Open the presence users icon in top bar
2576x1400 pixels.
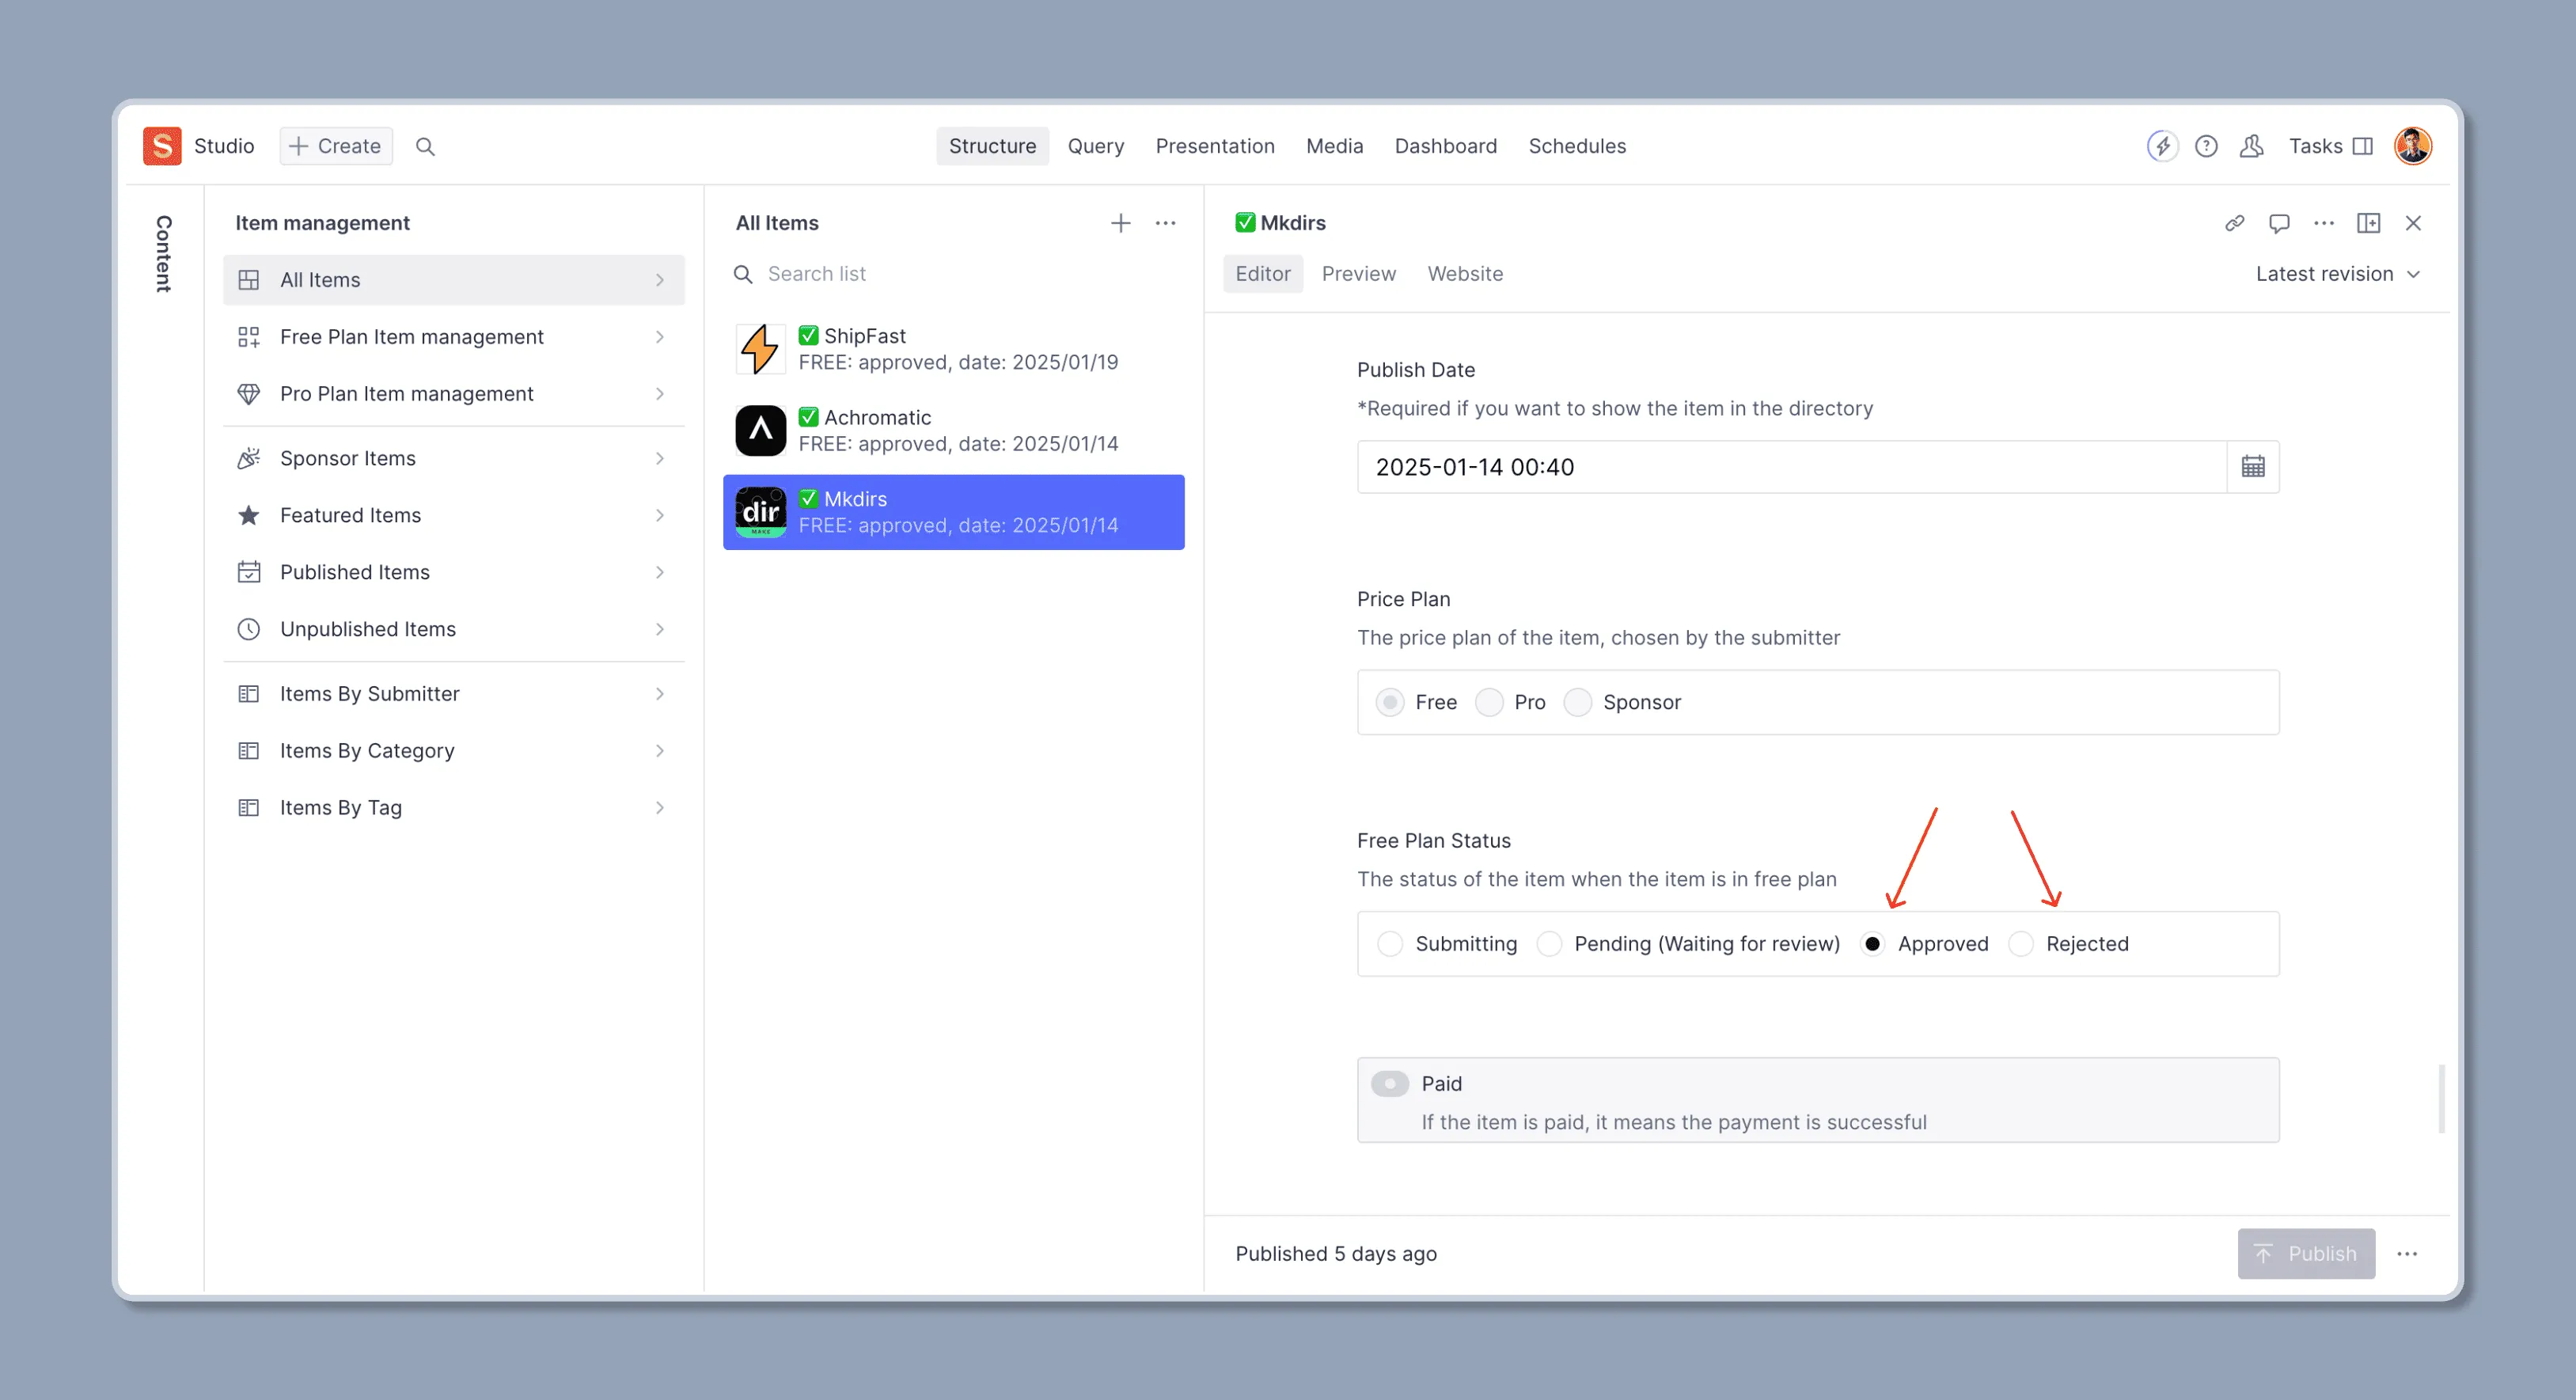2251,146
